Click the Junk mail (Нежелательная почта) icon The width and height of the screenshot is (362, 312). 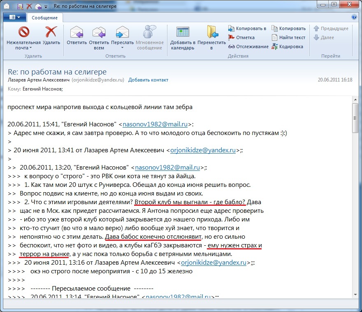23,32
